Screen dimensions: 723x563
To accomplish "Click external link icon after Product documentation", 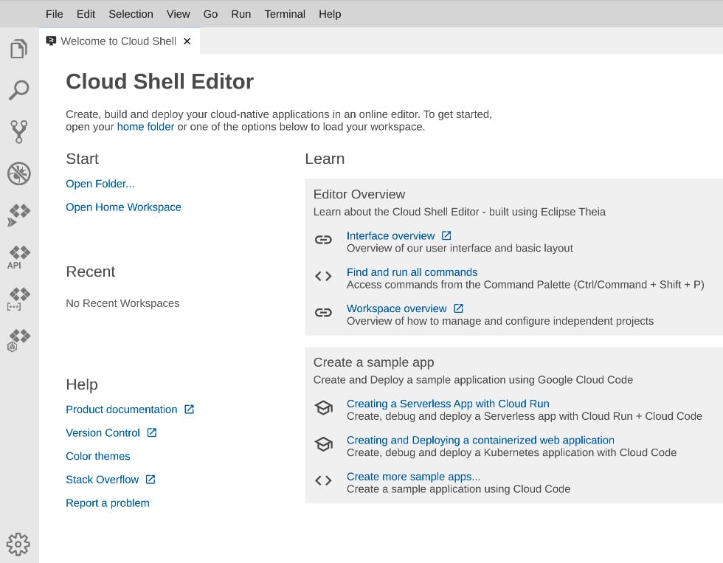I will coord(189,410).
